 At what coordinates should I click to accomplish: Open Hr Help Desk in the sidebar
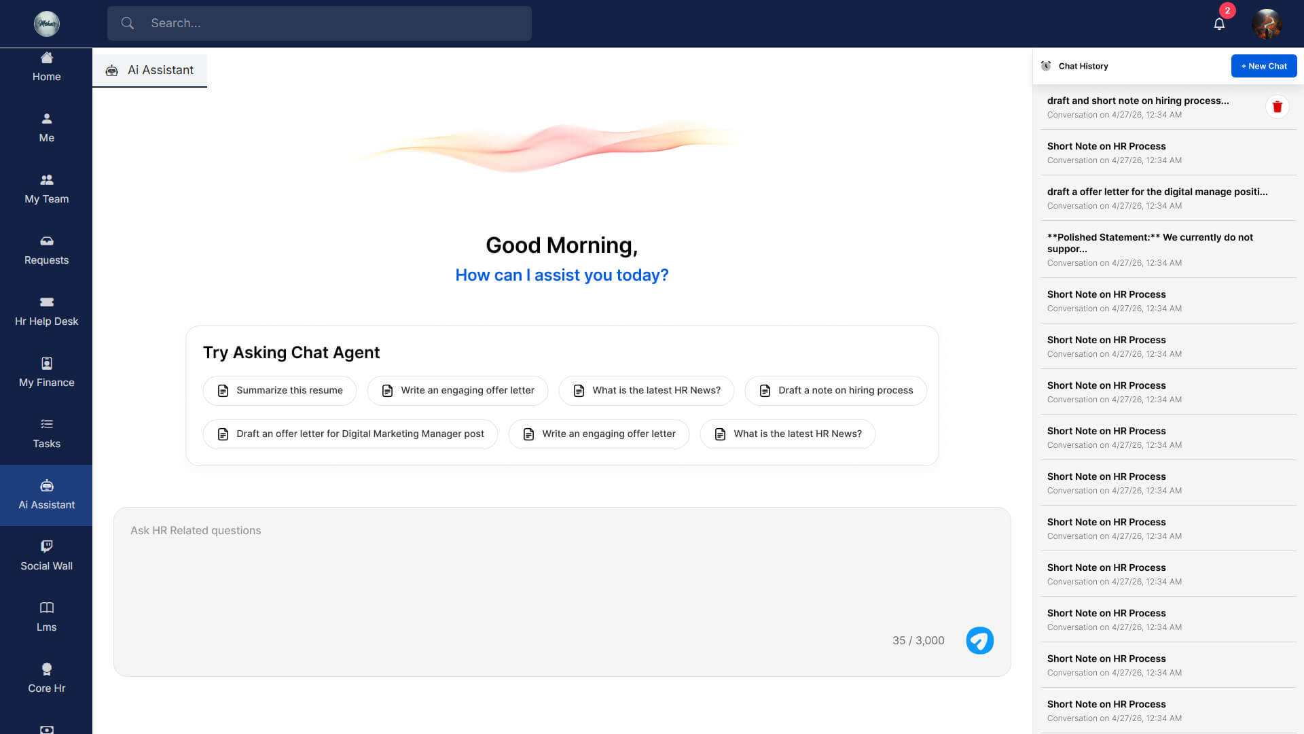point(46,312)
